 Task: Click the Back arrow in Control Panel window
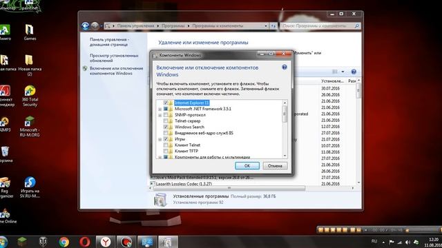click(86, 26)
